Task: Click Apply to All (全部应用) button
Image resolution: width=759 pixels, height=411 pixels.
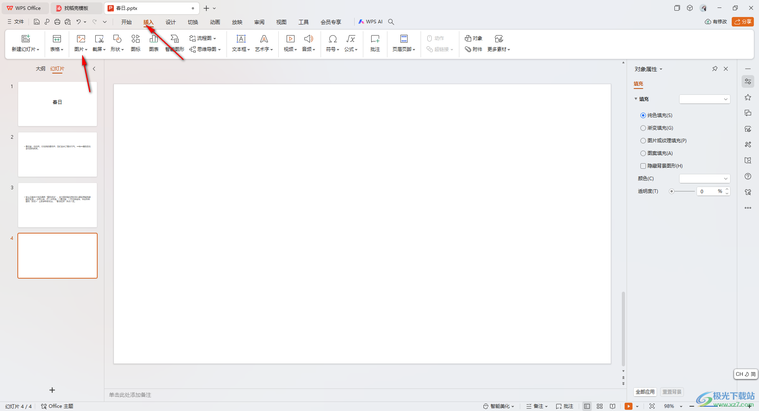Action: point(645,392)
